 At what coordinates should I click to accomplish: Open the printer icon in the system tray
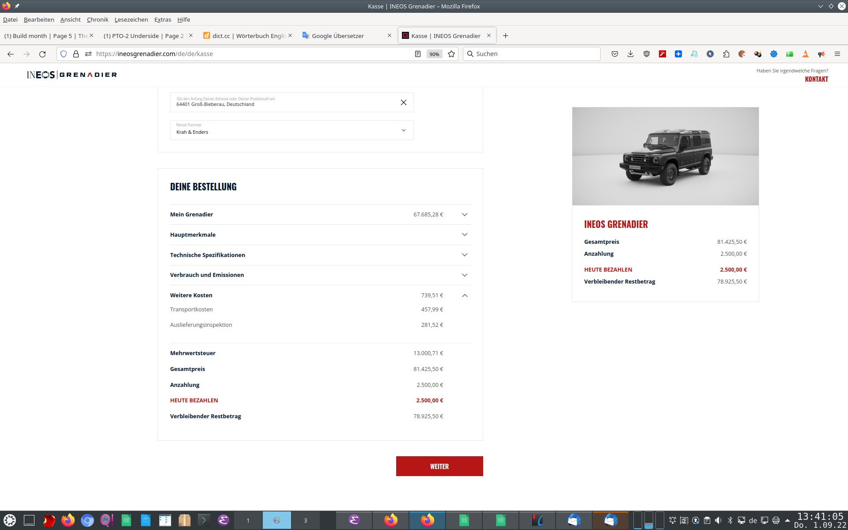[776, 520]
